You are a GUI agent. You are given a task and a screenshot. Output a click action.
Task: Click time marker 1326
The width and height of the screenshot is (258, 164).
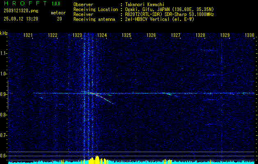151,35
